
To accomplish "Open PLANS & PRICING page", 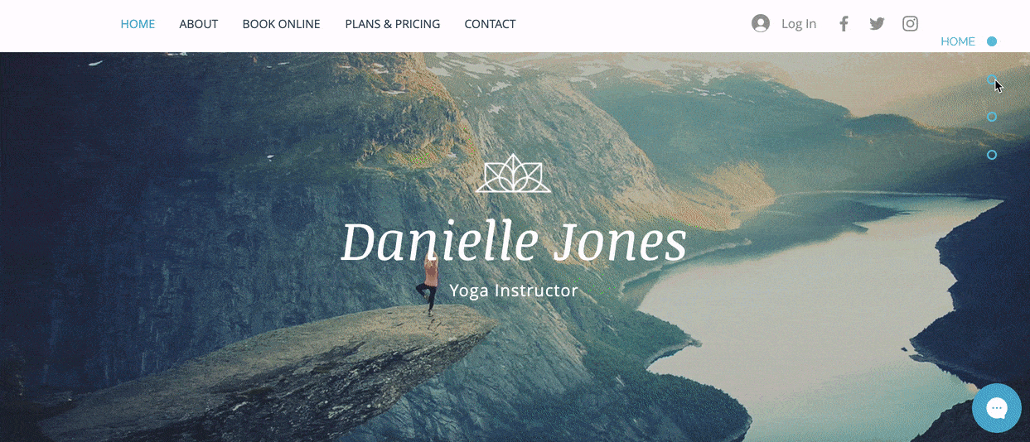I will click(393, 24).
